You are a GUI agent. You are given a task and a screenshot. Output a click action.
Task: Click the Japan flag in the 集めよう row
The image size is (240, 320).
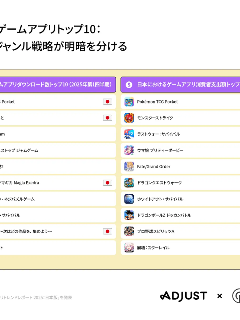coord(107,231)
